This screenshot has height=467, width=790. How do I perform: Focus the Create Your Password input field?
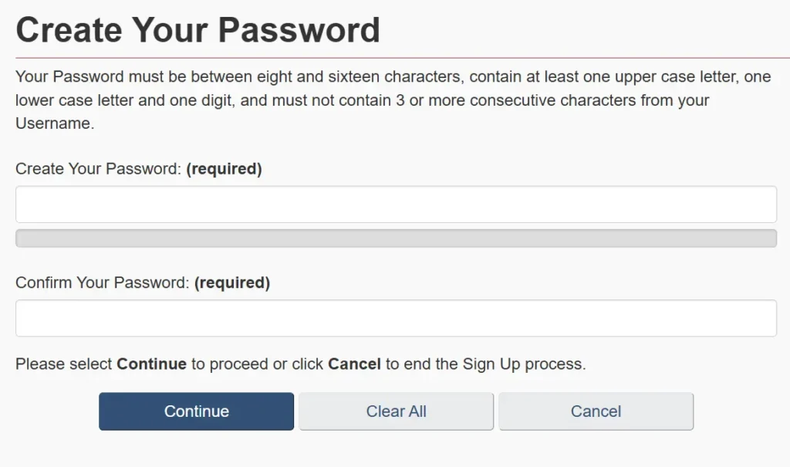click(x=396, y=205)
